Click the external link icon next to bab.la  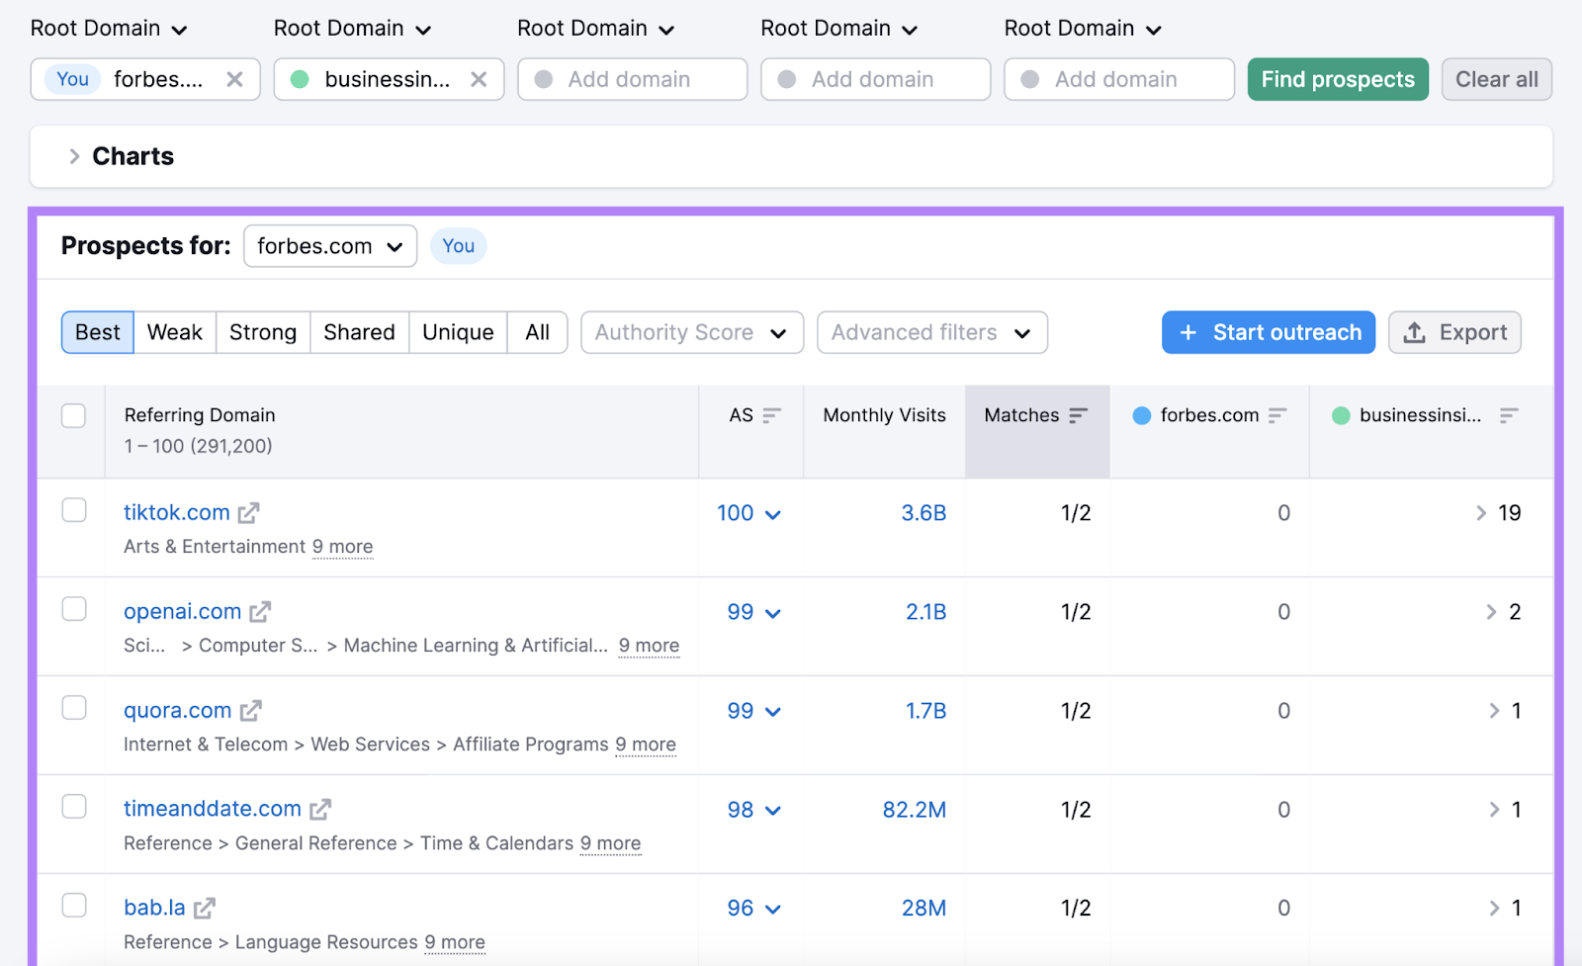tap(206, 907)
